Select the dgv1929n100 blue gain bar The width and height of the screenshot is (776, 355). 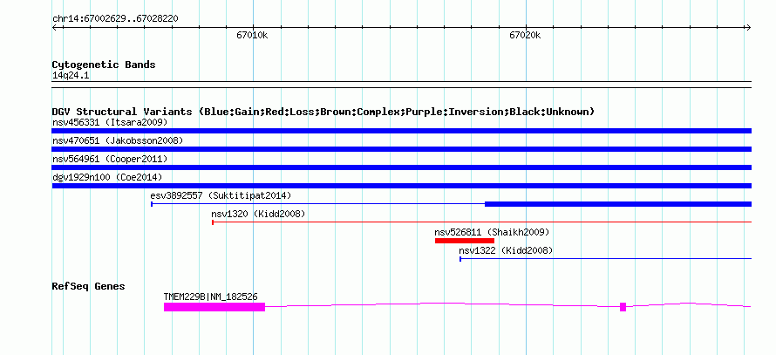point(402,186)
